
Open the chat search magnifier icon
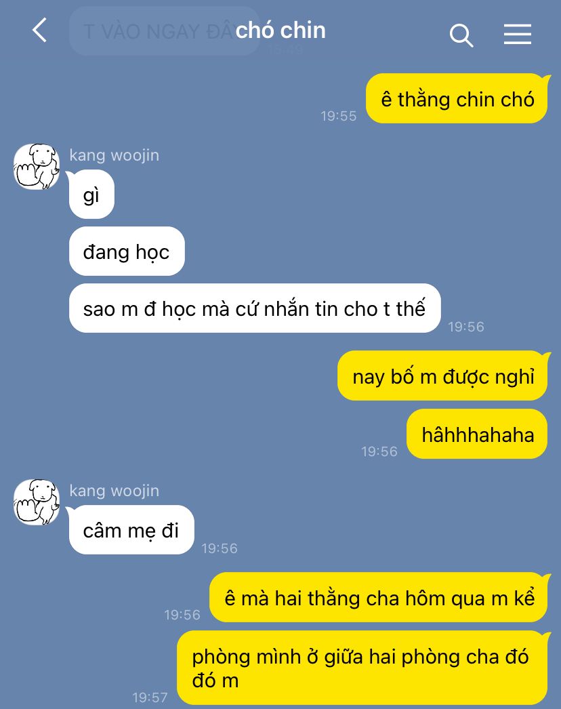click(461, 35)
